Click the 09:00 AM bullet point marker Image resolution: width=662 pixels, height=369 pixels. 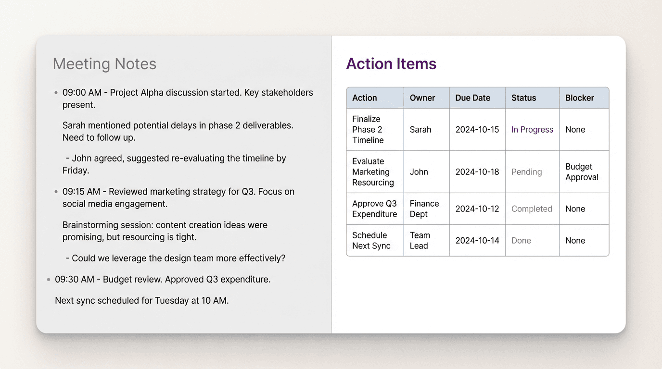(x=56, y=93)
